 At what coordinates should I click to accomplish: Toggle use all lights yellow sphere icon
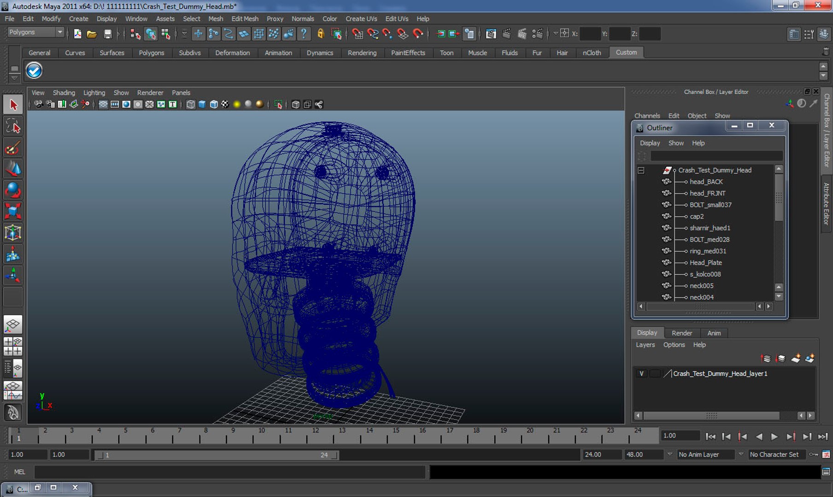(x=237, y=104)
